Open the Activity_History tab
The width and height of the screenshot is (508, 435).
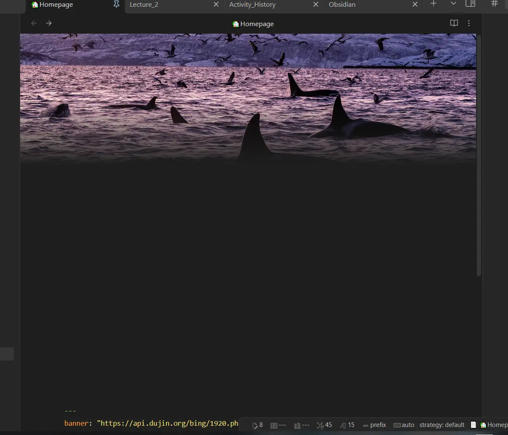(x=252, y=5)
